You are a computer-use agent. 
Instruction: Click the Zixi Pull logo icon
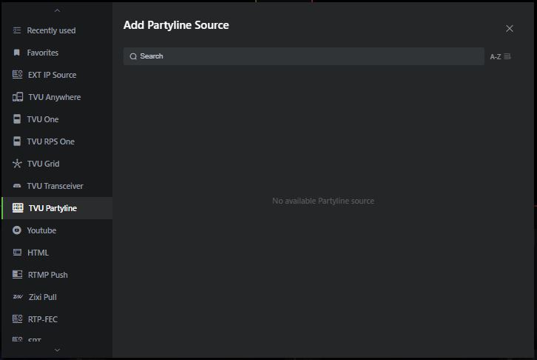coord(18,297)
